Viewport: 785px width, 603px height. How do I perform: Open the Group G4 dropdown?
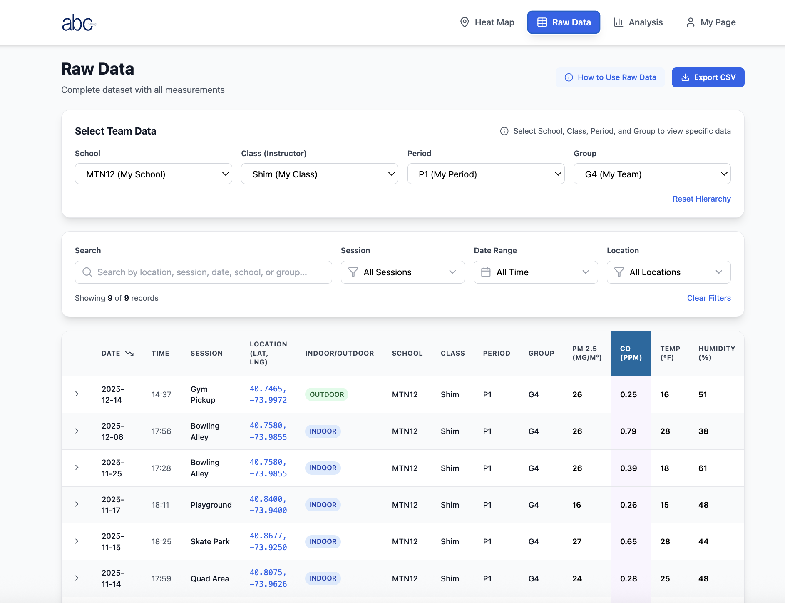(652, 174)
